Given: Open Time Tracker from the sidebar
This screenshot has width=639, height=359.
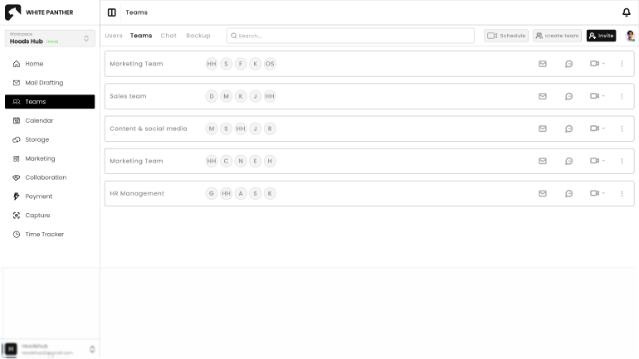Looking at the screenshot, I should 44,235.
